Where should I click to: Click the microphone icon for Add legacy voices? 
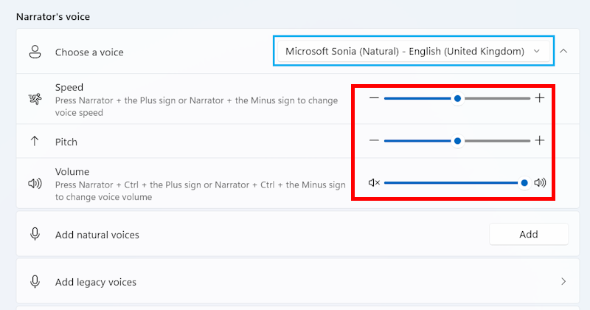34,281
